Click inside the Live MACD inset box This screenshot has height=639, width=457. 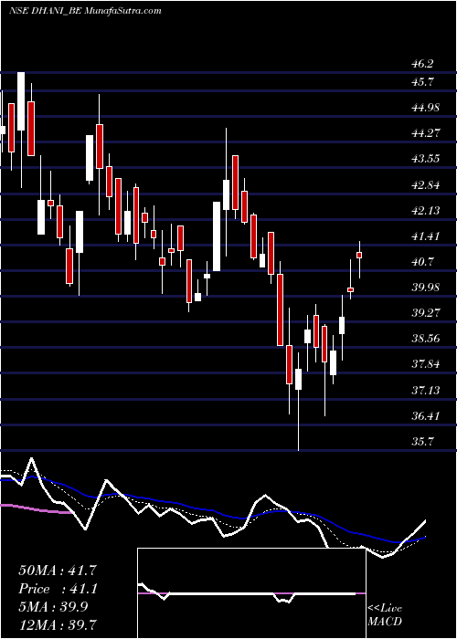click(x=251, y=593)
